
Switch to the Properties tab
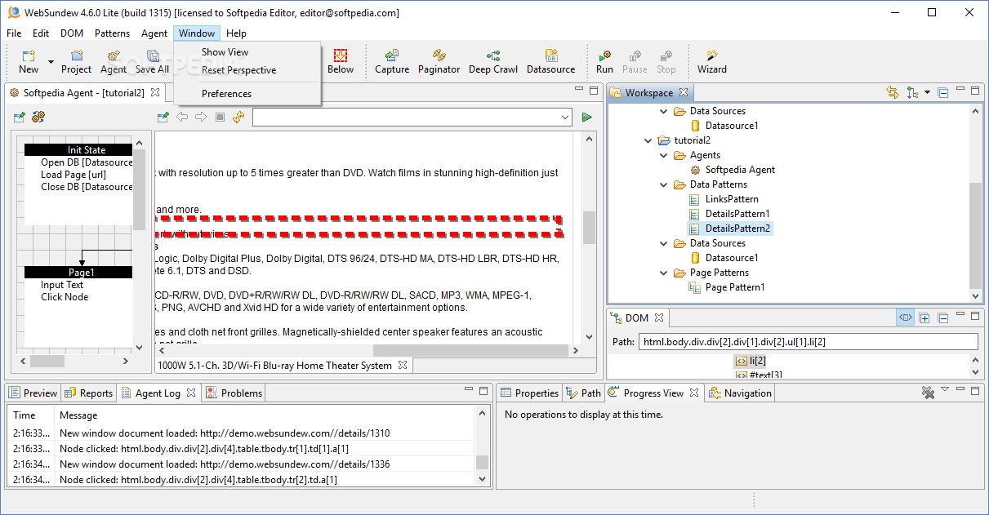click(529, 393)
